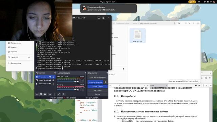Open the path bar three-dot menu in Files
This screenshot has width=217, height=122.
174,23
